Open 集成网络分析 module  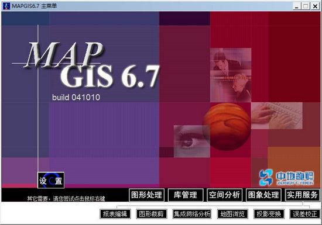click(x=192, y=214)
